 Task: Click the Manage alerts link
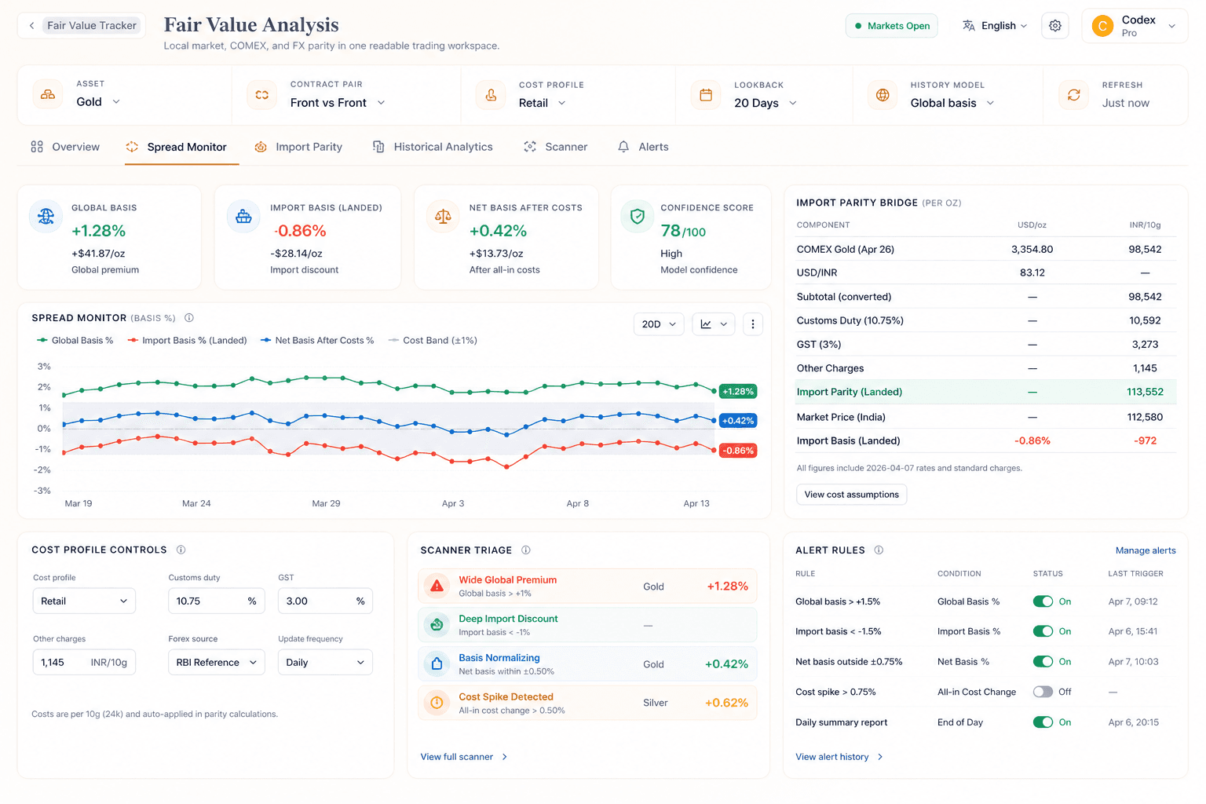1146,550
